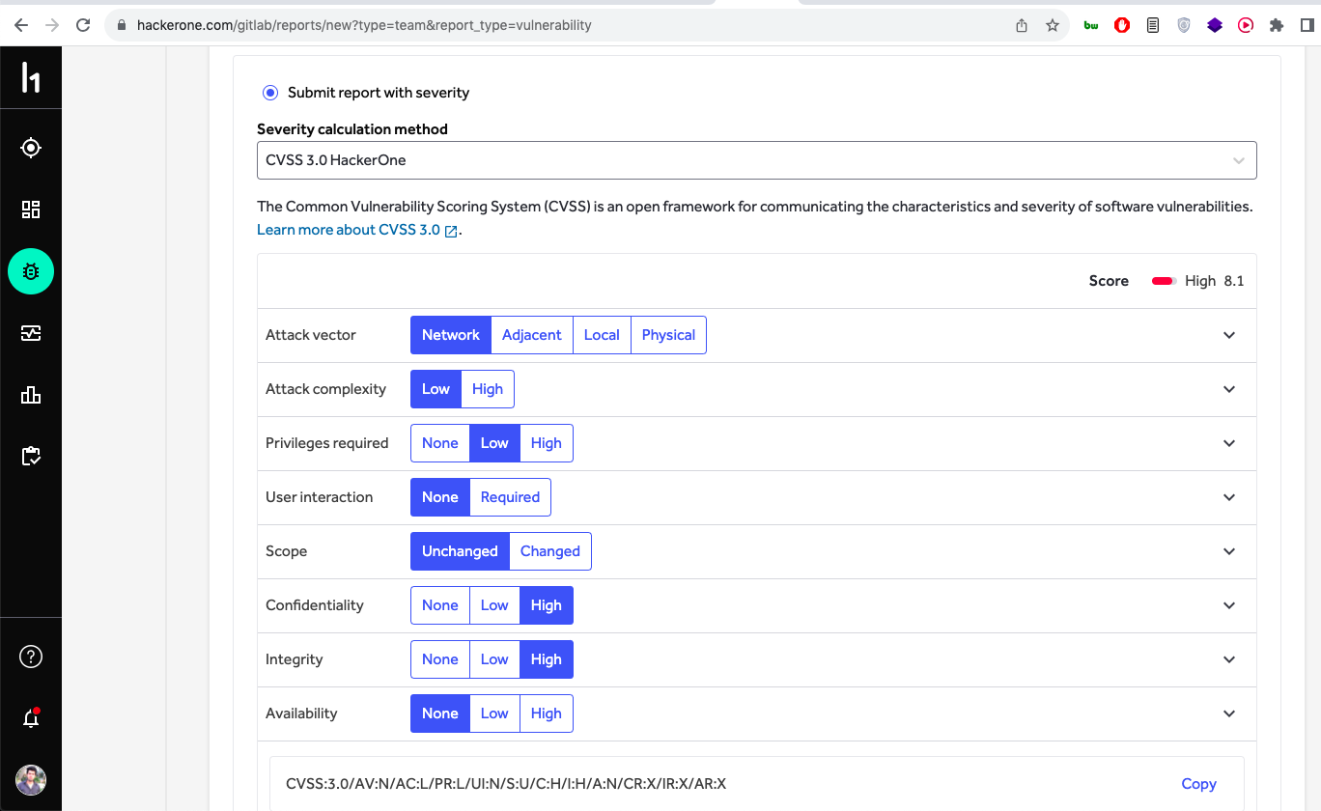Viewport: 1321px width, 811px height.
Task: Open the HackerOne logo home link
Action: 31,77
